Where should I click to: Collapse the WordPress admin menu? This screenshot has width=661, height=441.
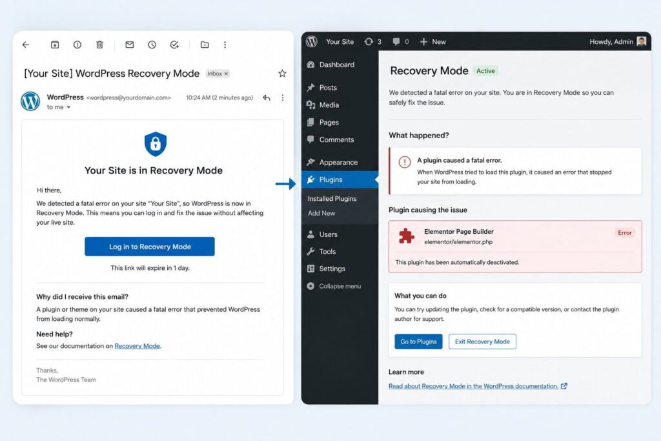coord(334,286)
